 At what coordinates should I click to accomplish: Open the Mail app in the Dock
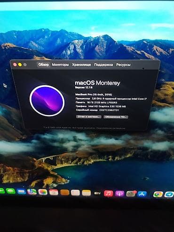click(x=21, y=192)
